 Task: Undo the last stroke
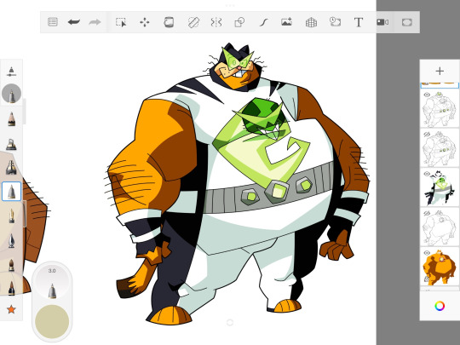[73, 22]
